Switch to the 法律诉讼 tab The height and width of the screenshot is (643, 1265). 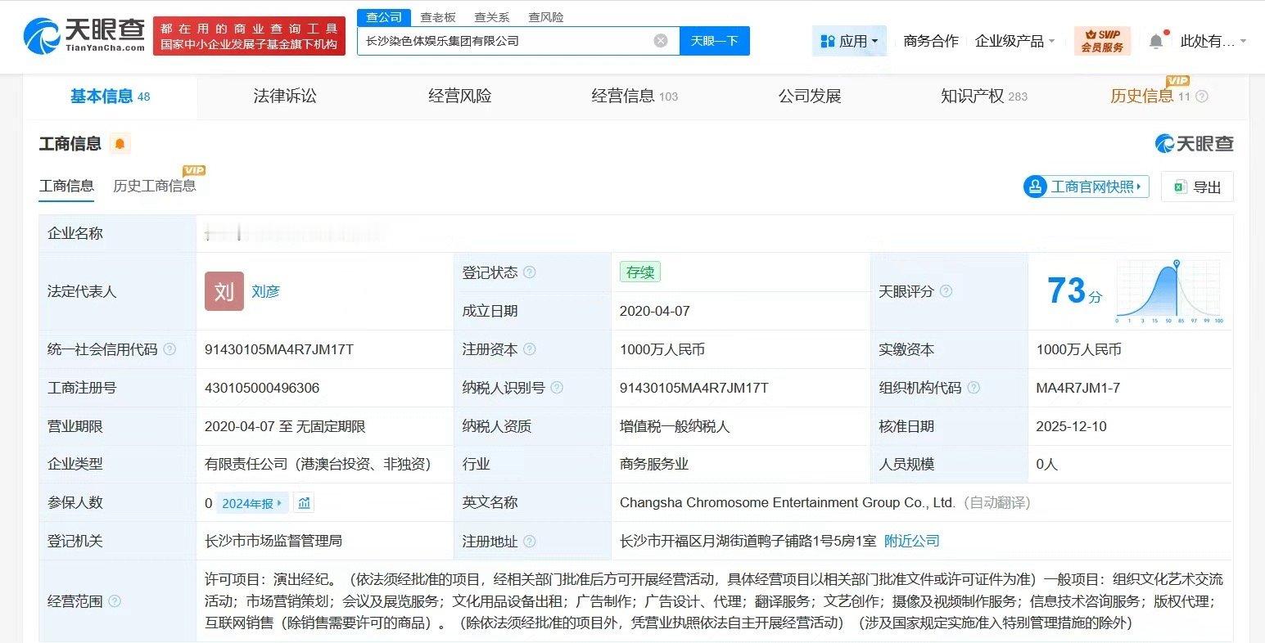tap(285, 97)
